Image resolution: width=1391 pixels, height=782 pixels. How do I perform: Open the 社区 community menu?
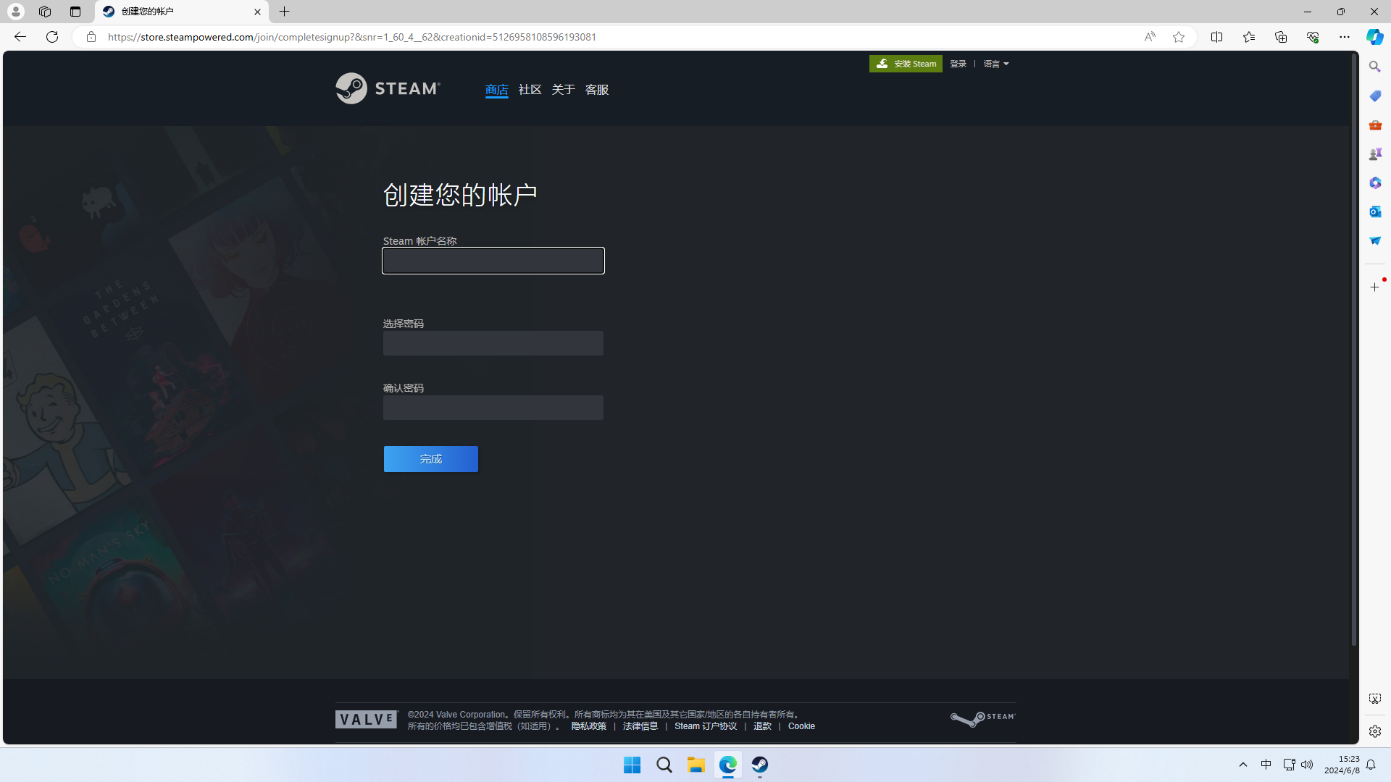[x=530, y=90]
